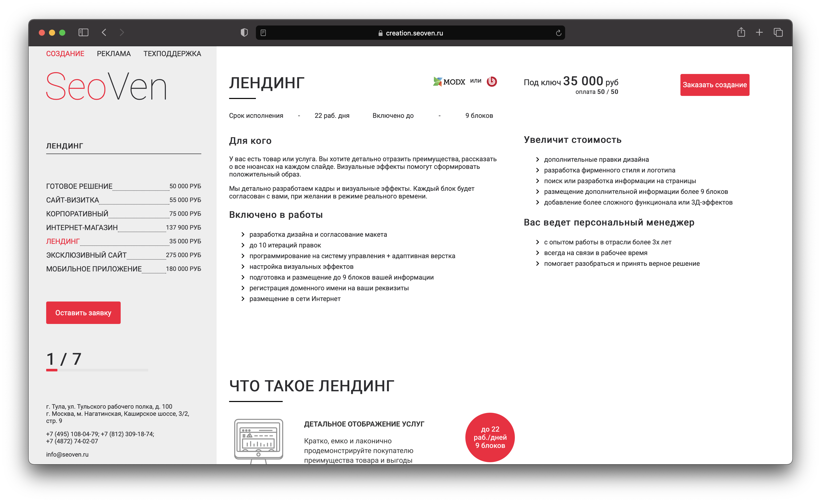Click помогает разобраться и принять решение

[622, 264]
